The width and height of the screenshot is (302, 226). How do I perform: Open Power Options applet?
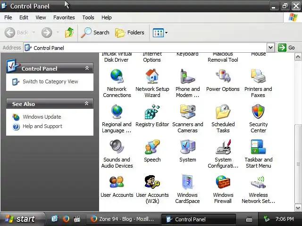tap(223, 76)
